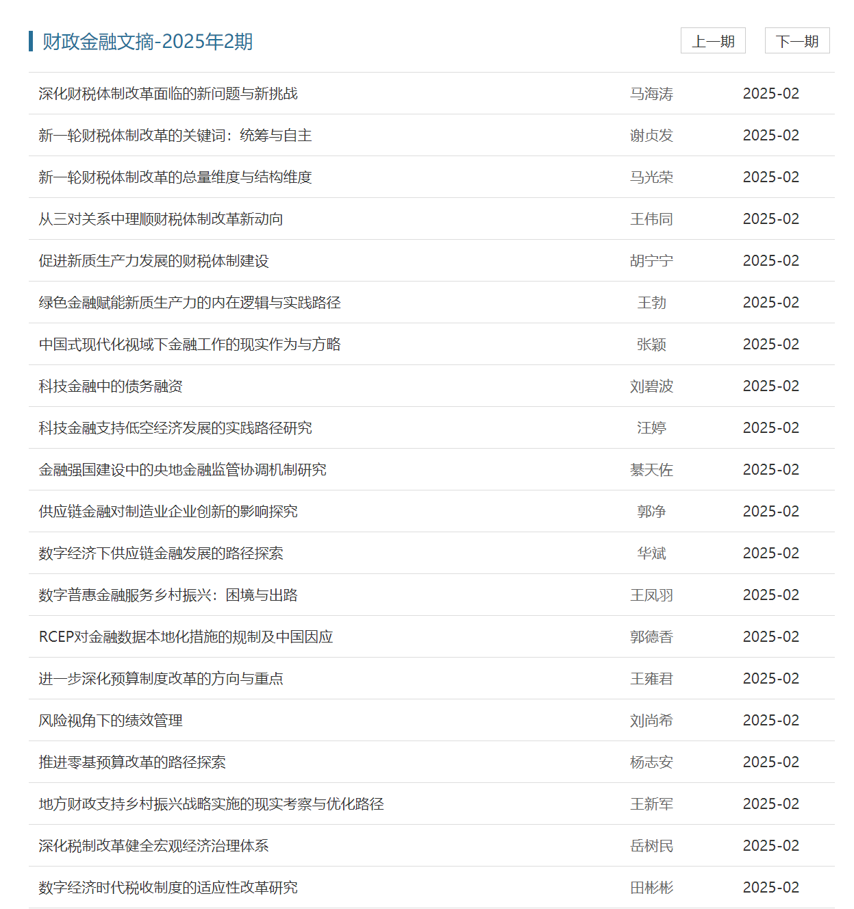Open article 绿色金融赋能新质生产力的内在逻辑与实践路径
Image resolution: width=854 pixels, height=909 pixels.
[189, 303]
